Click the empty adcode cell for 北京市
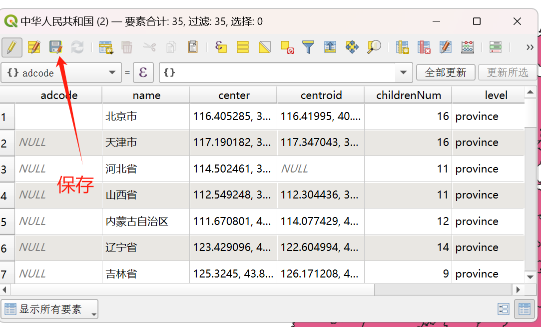Screen dimensions: 541x327 [x=58, y=116]
